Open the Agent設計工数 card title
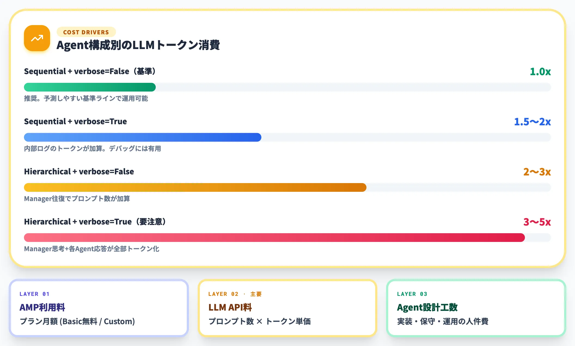Image resolution: width=575 pixels, height=346 pixels. click(427, 307)
